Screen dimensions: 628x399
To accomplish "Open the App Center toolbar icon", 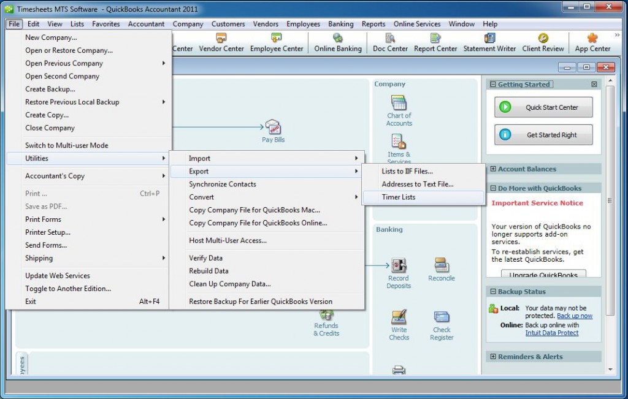I will tap(592, 42).
